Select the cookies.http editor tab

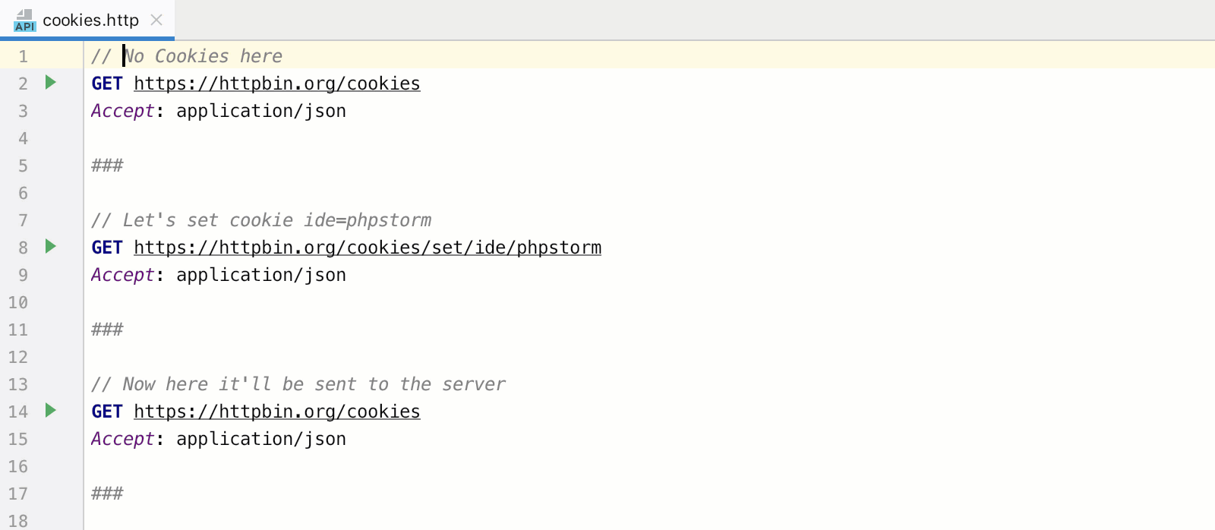click(x=90, y=21)
